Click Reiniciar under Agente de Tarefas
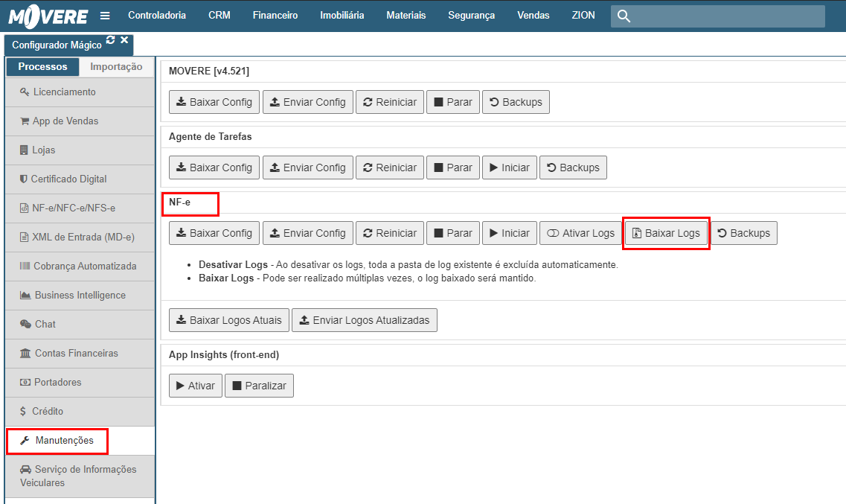846x504 pixels. click(390, 168)
